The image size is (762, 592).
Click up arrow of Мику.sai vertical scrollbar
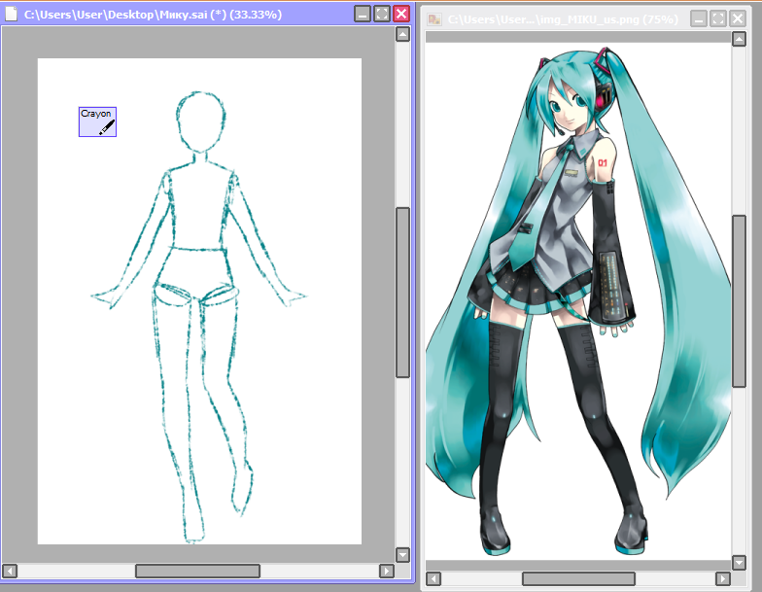[402, 35]
